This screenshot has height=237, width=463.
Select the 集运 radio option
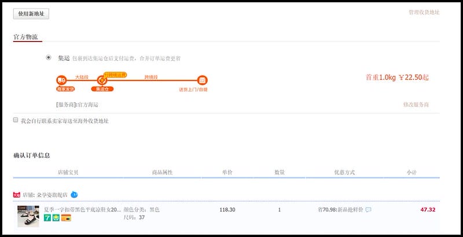click(49, 57)
